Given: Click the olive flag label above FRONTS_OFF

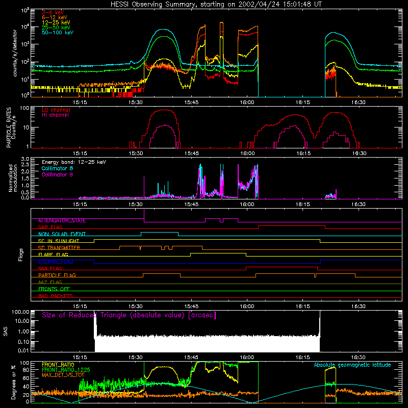Looking at the screenshot, I should (x=50, y=282).
